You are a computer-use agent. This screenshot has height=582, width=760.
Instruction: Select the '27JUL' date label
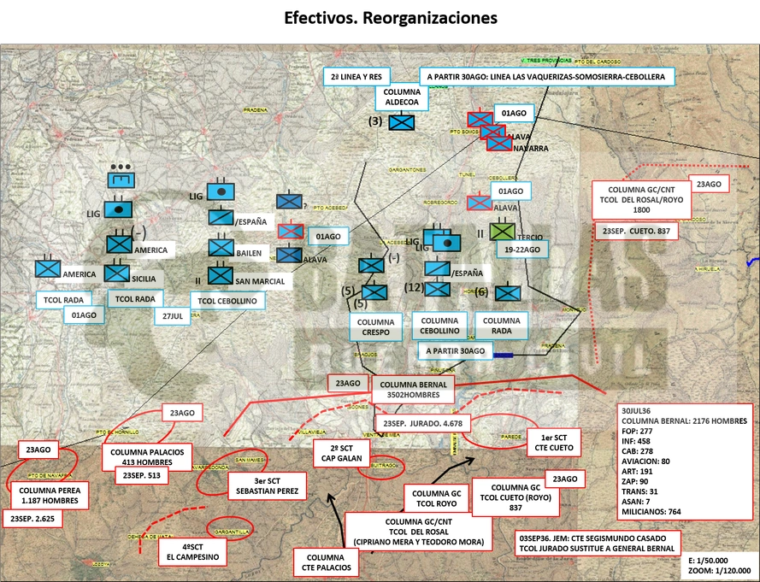(x=173, y=316)
